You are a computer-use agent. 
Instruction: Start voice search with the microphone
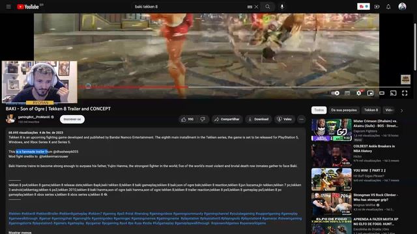tap(282, 6)
